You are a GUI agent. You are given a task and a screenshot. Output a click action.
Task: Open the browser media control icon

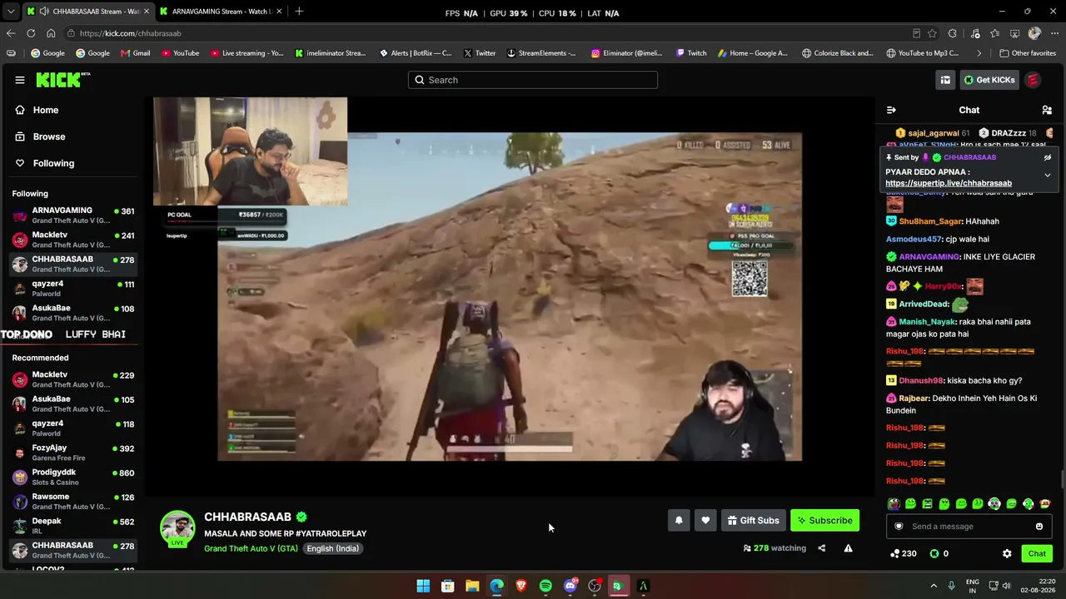[975, 33]
